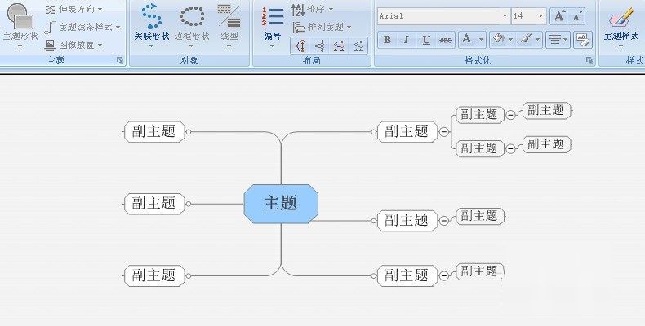The height and width of the screenshot is (326, 645).
Task: Select the topmost far-right 副主题 leaf
Action: (547, 111)
